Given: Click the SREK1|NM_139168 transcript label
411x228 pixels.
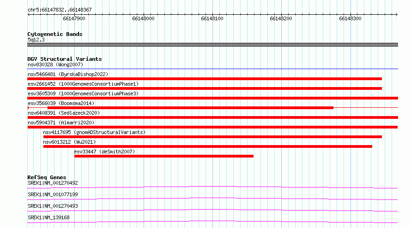Looking at the screenshot, I should coord(48,217).
